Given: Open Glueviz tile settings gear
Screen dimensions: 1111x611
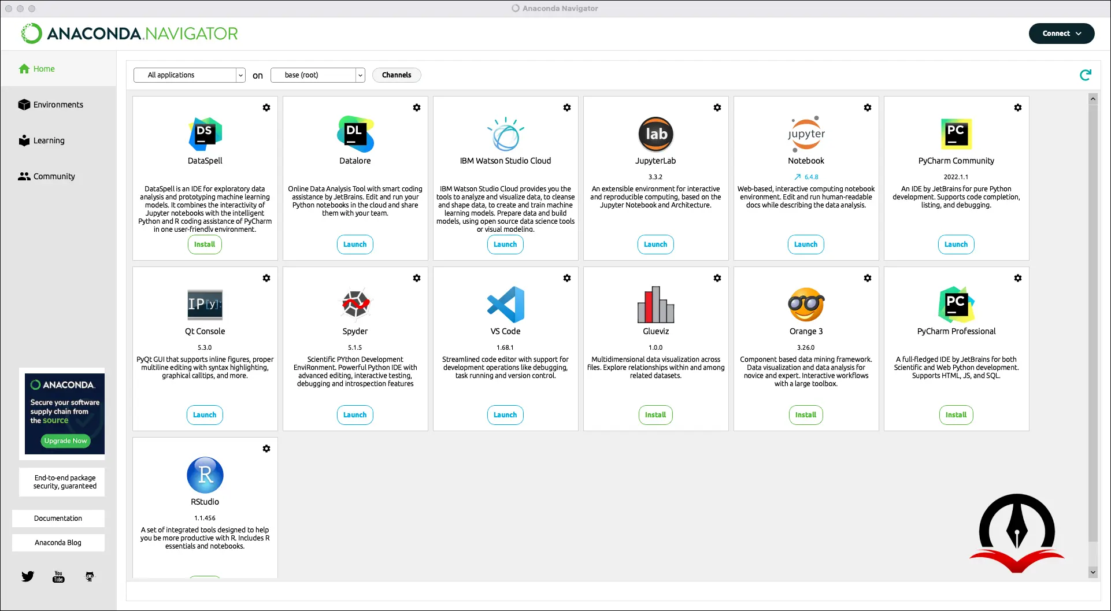Looking at the screenshot, I should pyautogui.click(x=717, y=278).
